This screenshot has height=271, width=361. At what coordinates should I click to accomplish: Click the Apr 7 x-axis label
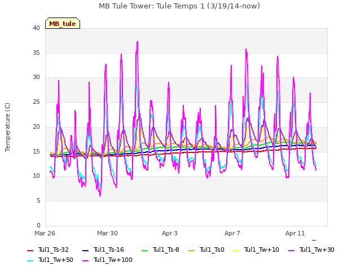[232, 233]
